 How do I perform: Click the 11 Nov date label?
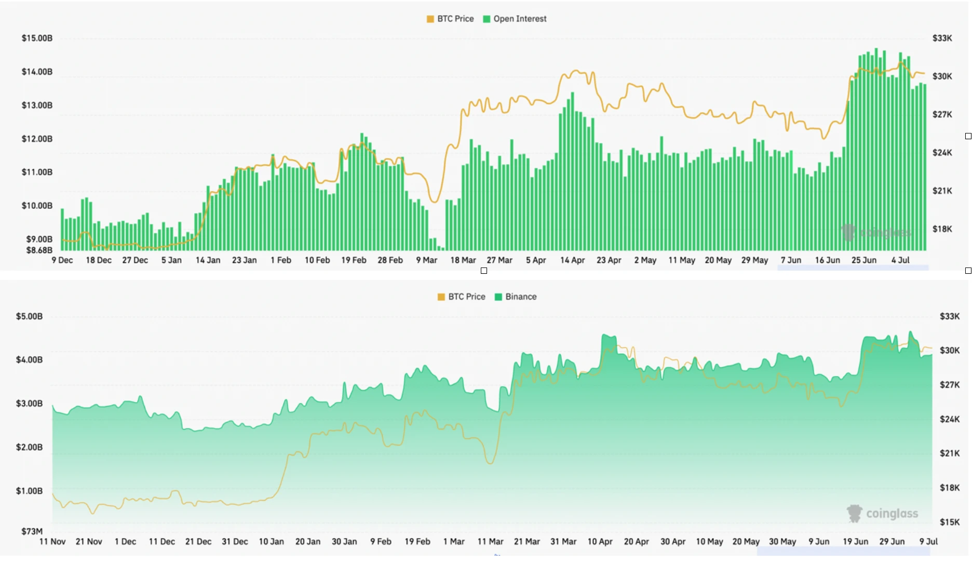52,542
